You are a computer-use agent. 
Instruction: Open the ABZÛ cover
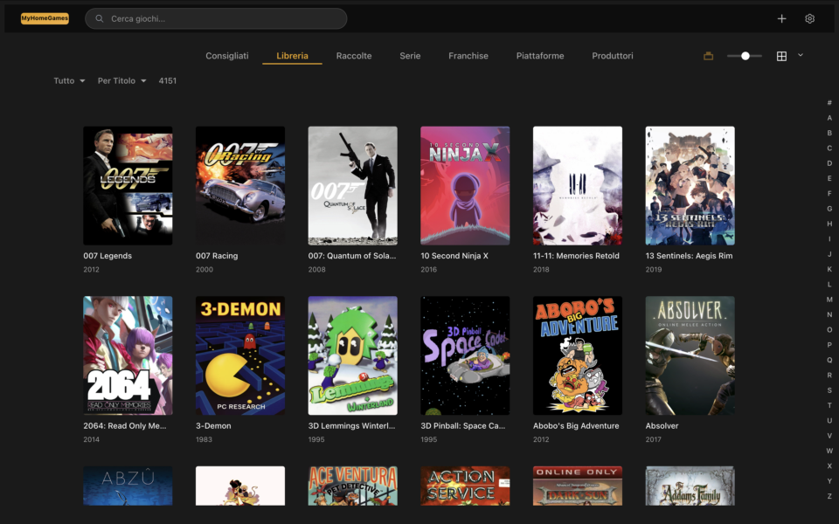click(128, 486)
